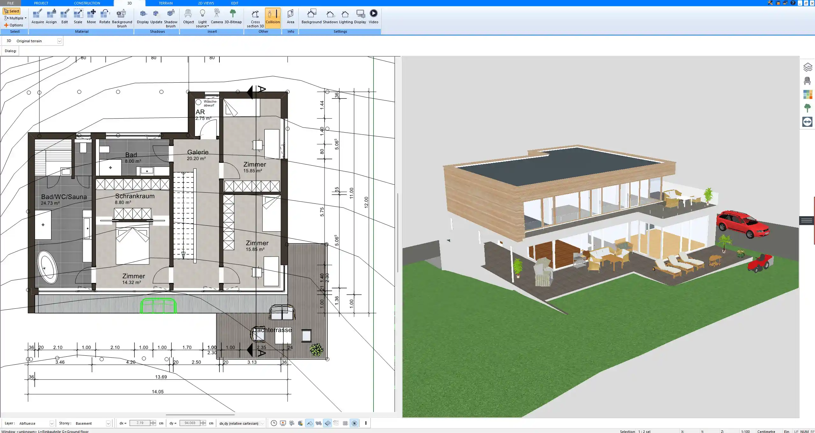Open the Original terrain dropdown
This screenshot has height=433, width=815.
(x=60, y=41)
